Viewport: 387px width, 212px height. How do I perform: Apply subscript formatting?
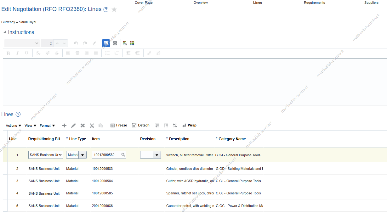coord(38,53)
